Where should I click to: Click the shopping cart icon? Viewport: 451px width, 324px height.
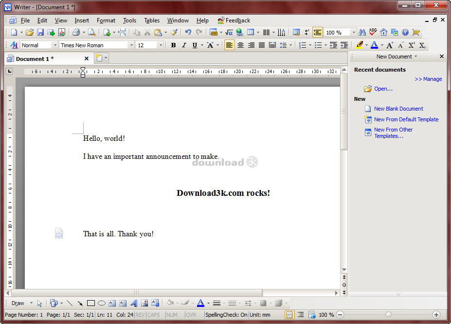coord(416,32)
